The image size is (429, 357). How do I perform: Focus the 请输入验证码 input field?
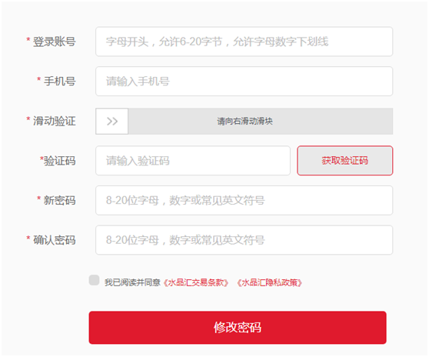[x=193, y=161]
